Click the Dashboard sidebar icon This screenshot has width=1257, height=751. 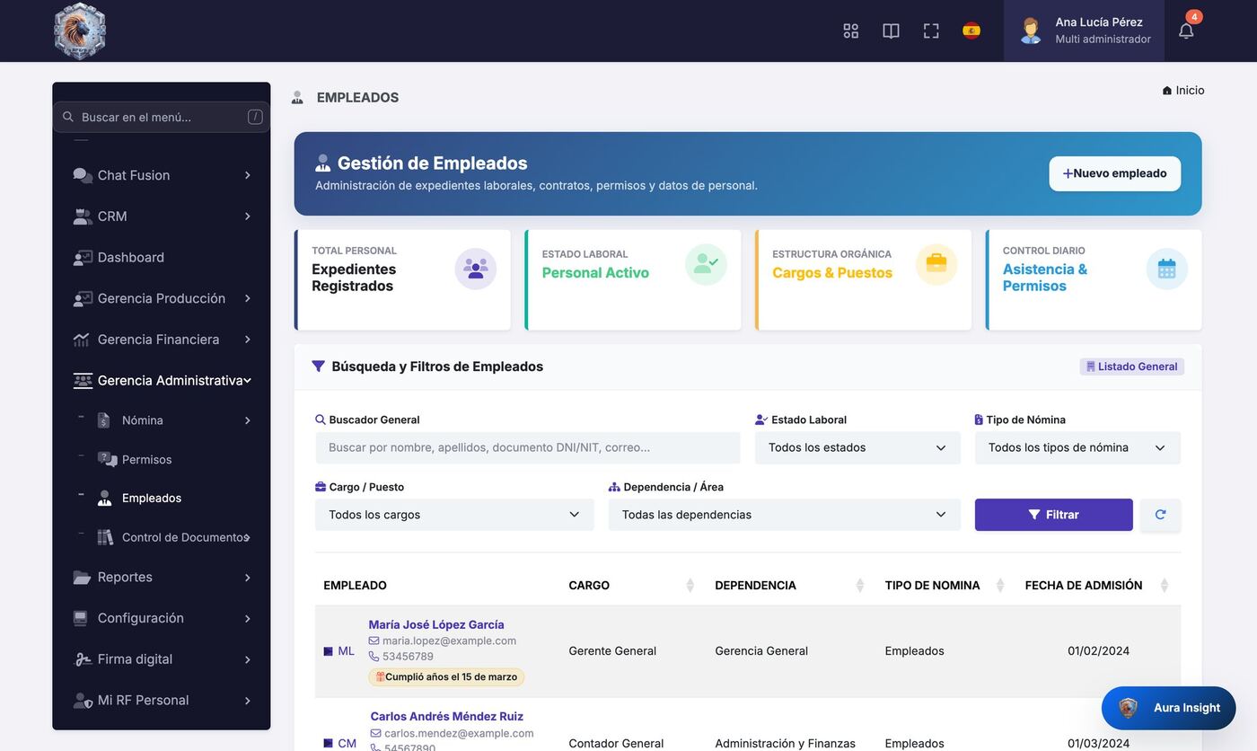click(83, 258)
